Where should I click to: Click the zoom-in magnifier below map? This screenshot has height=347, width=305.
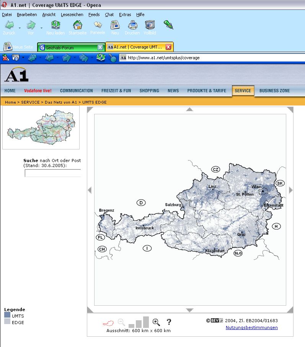click(156, 322)
